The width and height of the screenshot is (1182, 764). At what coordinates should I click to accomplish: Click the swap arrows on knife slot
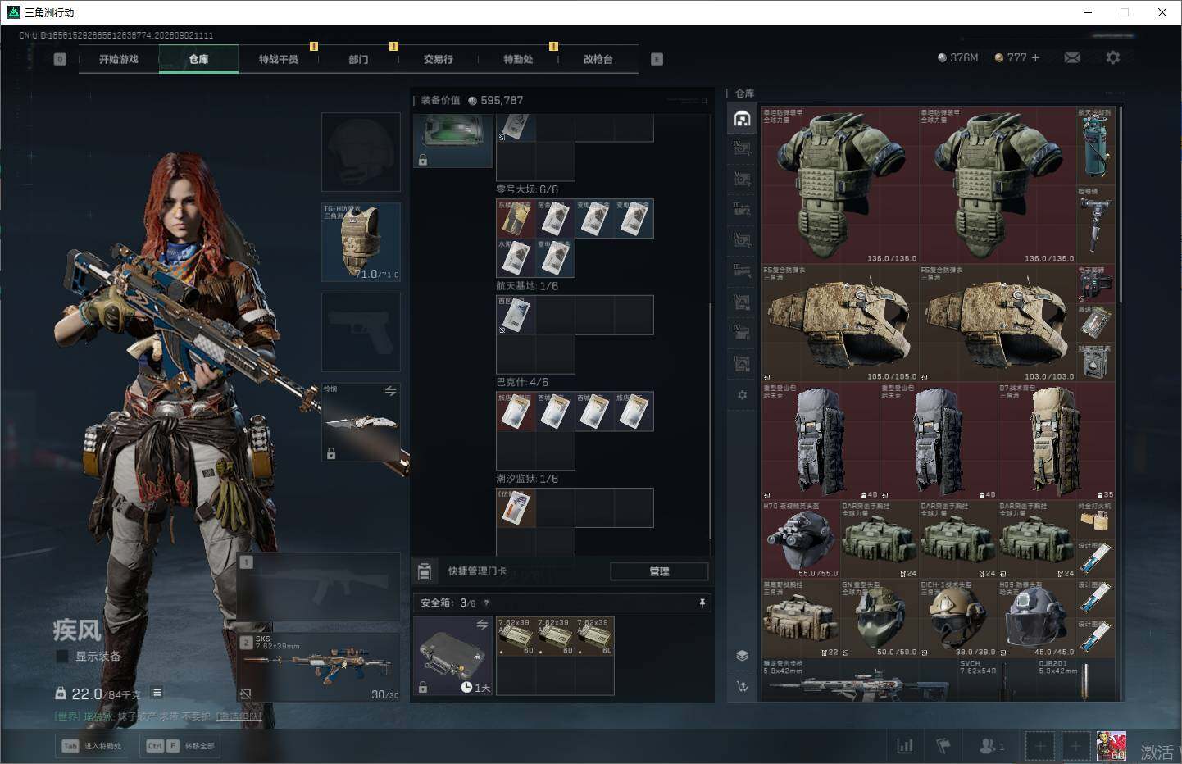tap(390, 391)
